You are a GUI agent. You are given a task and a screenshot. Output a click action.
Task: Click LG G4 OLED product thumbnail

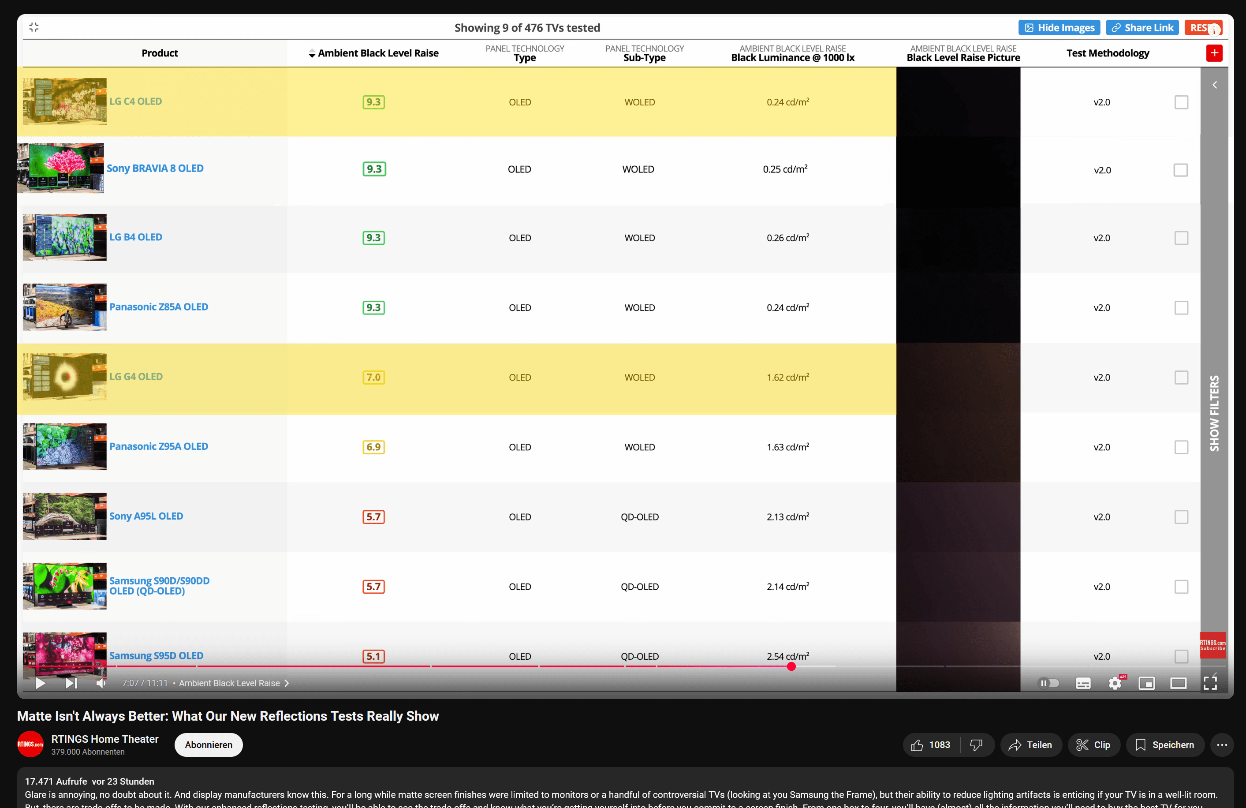click(64, 377)
